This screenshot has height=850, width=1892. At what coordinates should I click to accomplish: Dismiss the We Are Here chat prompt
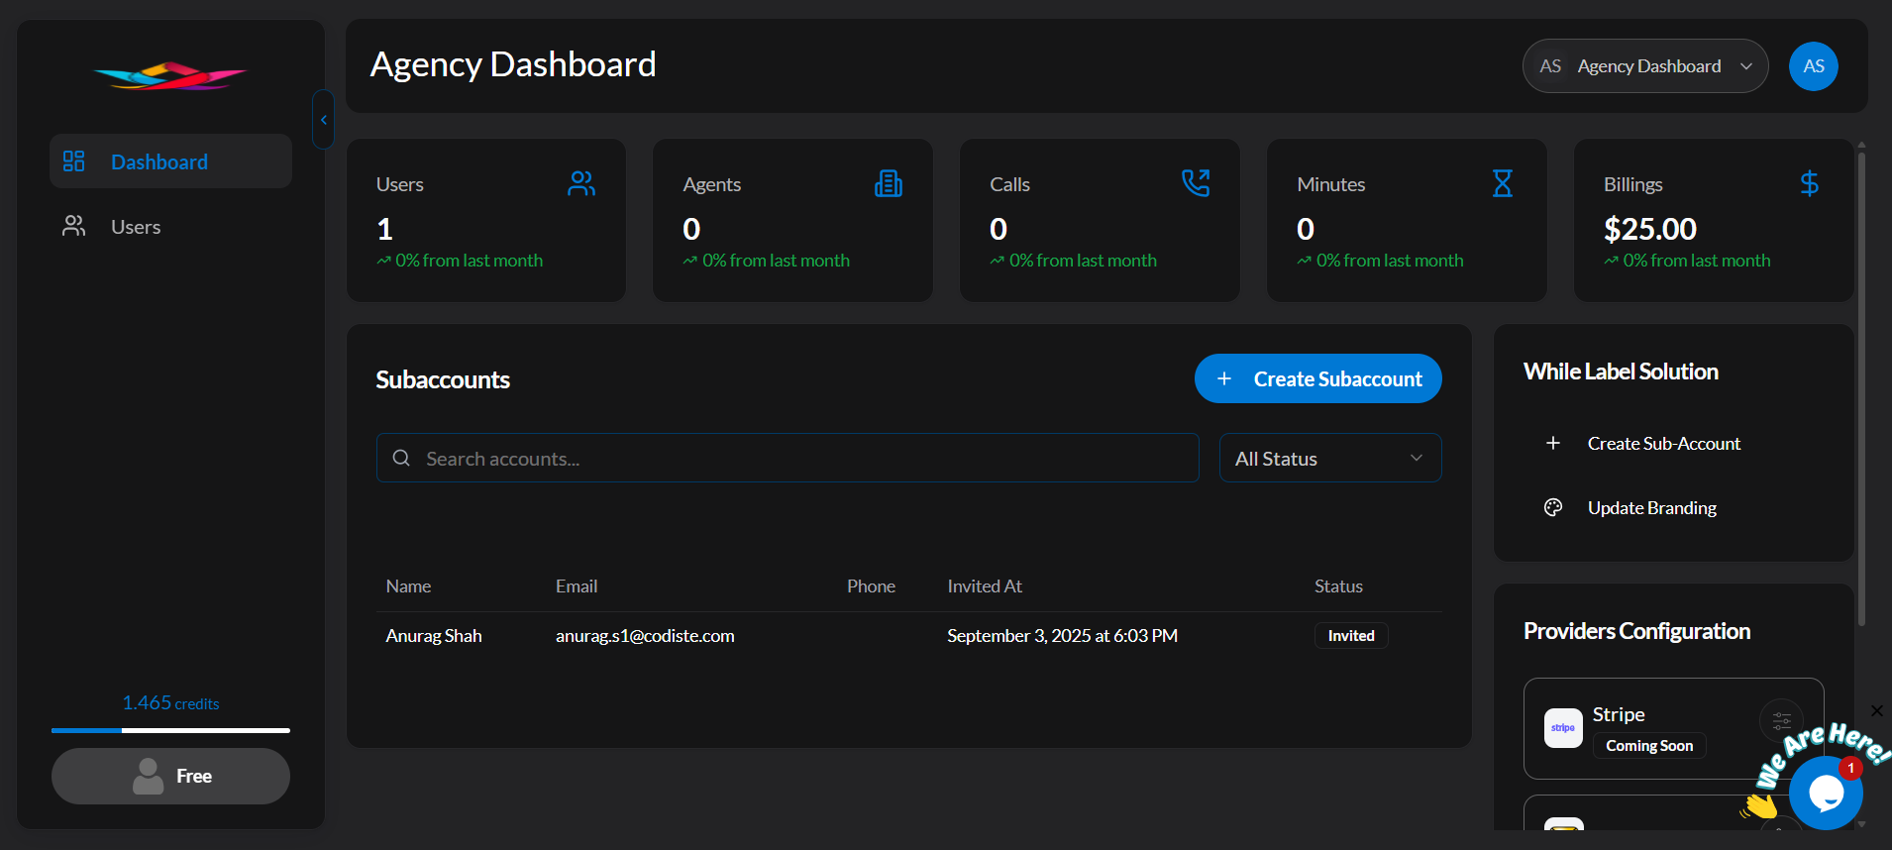tap(1876, 710)
